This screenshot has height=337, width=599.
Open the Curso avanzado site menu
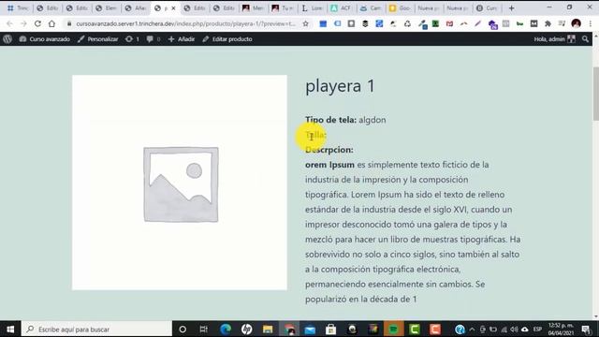(x=45, y=39)
